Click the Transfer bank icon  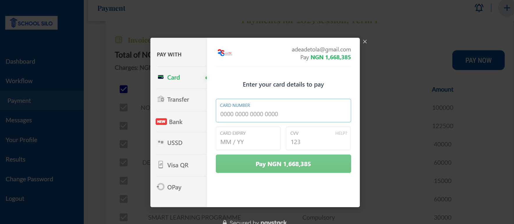(161, 99)
